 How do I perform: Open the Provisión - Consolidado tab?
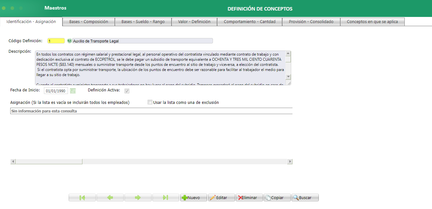pyautogui.click(x=311, y=22)
